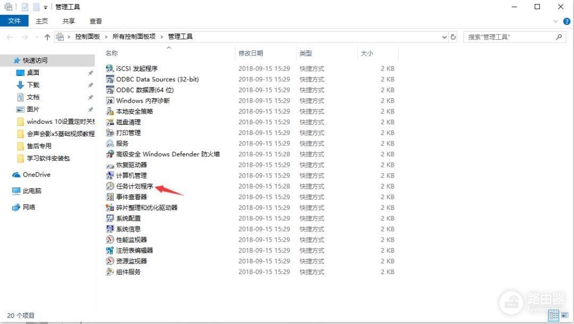The height and width of the screenshot is (324, 574).
Task: Click 控制面板 in the address bar
Action: coord(88,37)
